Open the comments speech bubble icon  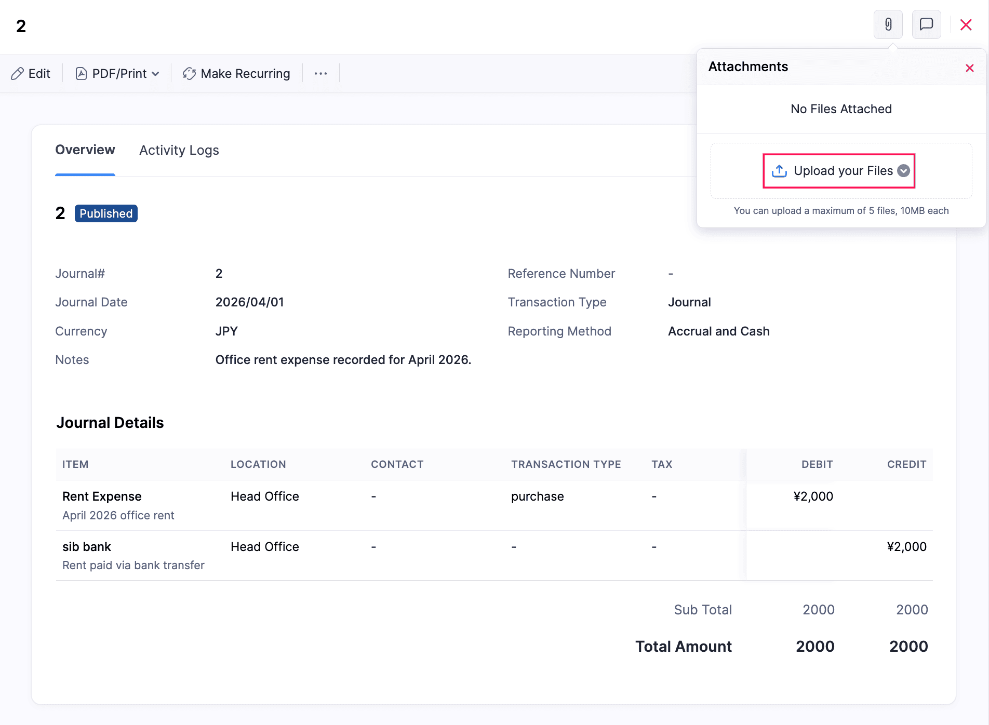click(x=926, y=24)
